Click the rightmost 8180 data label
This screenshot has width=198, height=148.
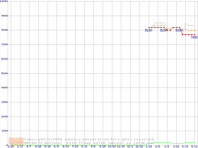point(179,31)
